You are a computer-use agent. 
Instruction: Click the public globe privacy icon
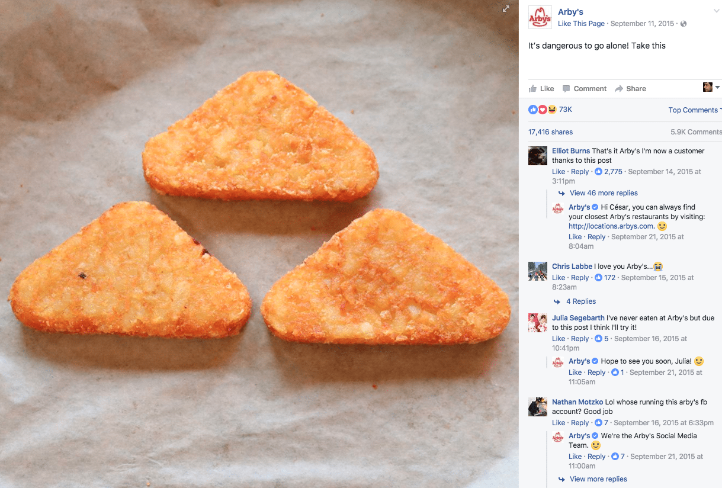[x=684, y=24]
